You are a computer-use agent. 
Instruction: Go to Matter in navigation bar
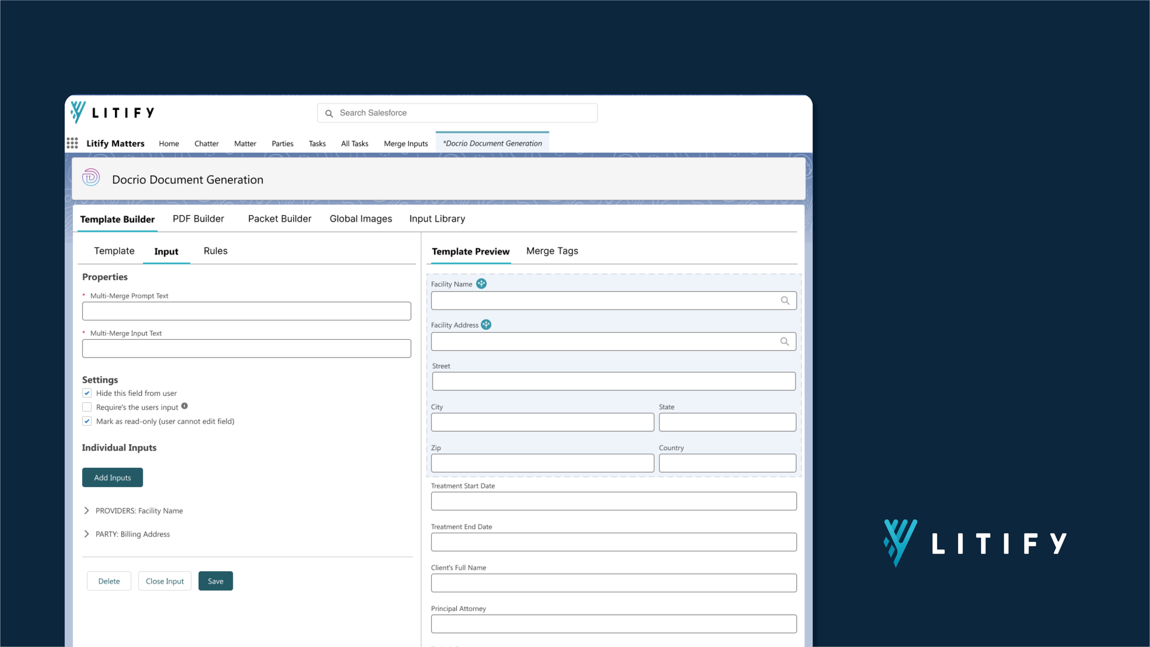point(245,144)
